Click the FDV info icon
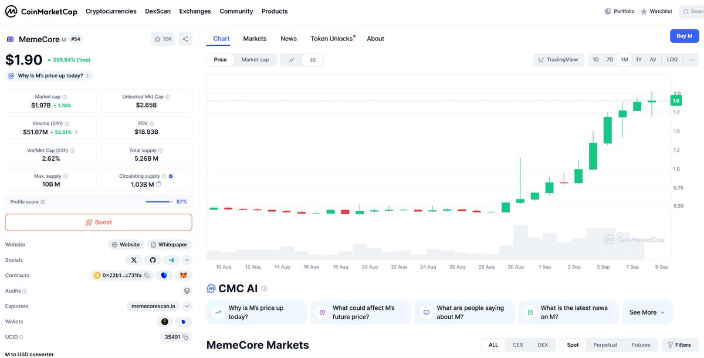 coord(151,124)
